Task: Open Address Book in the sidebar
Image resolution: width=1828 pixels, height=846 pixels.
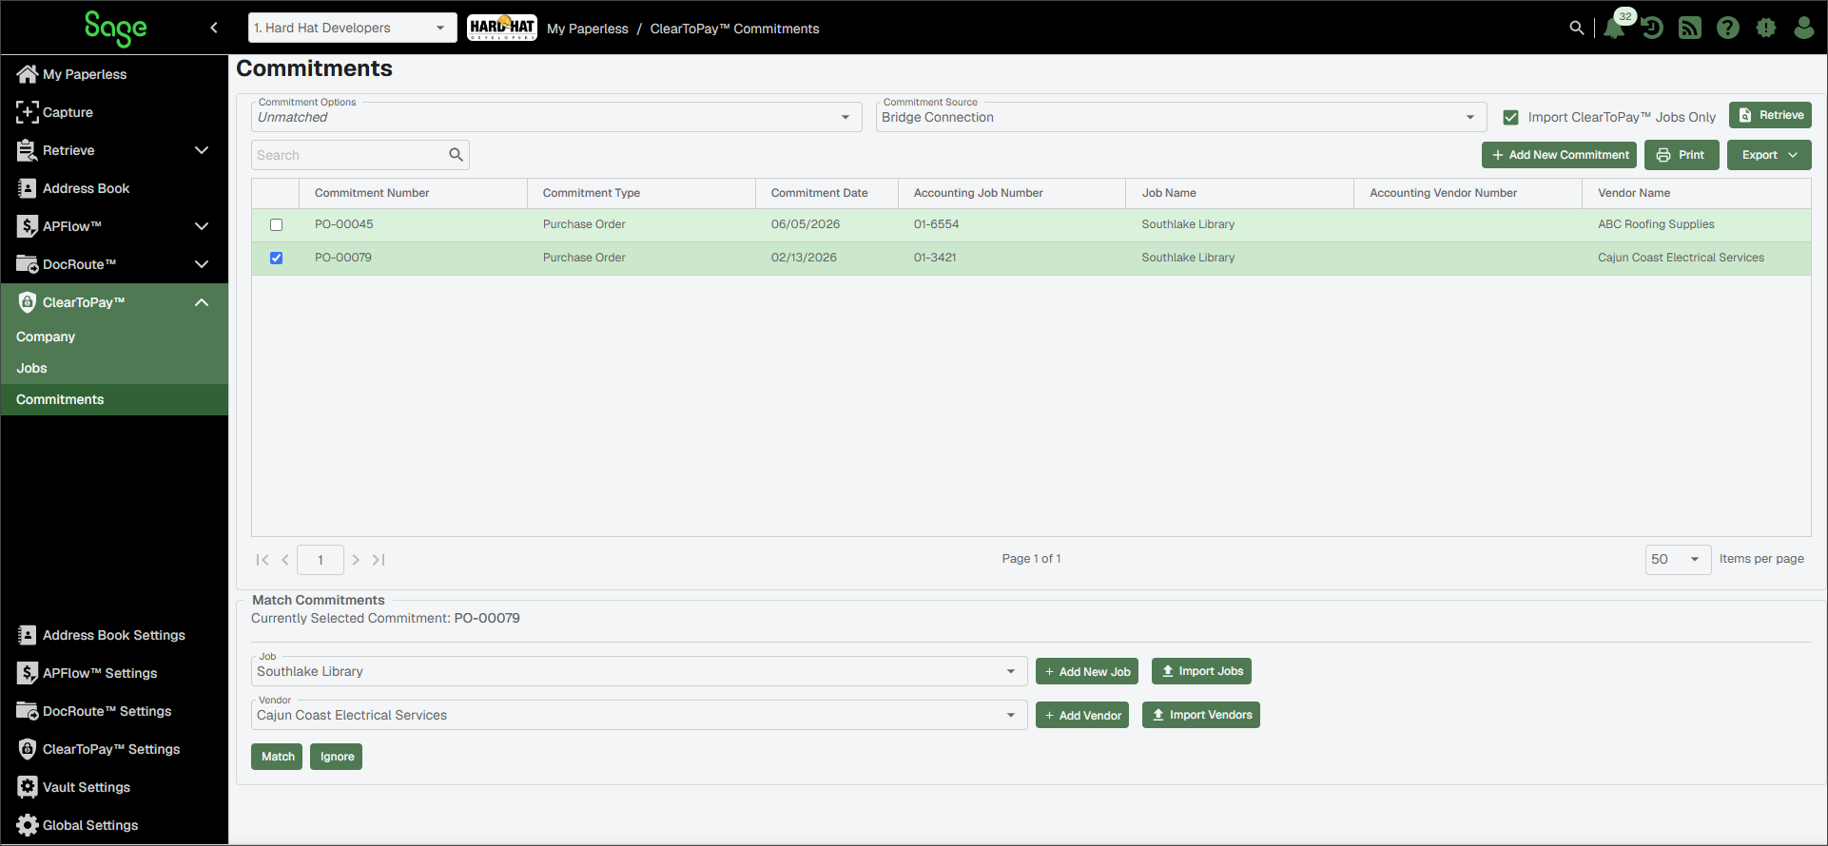Action: (114, 188)
